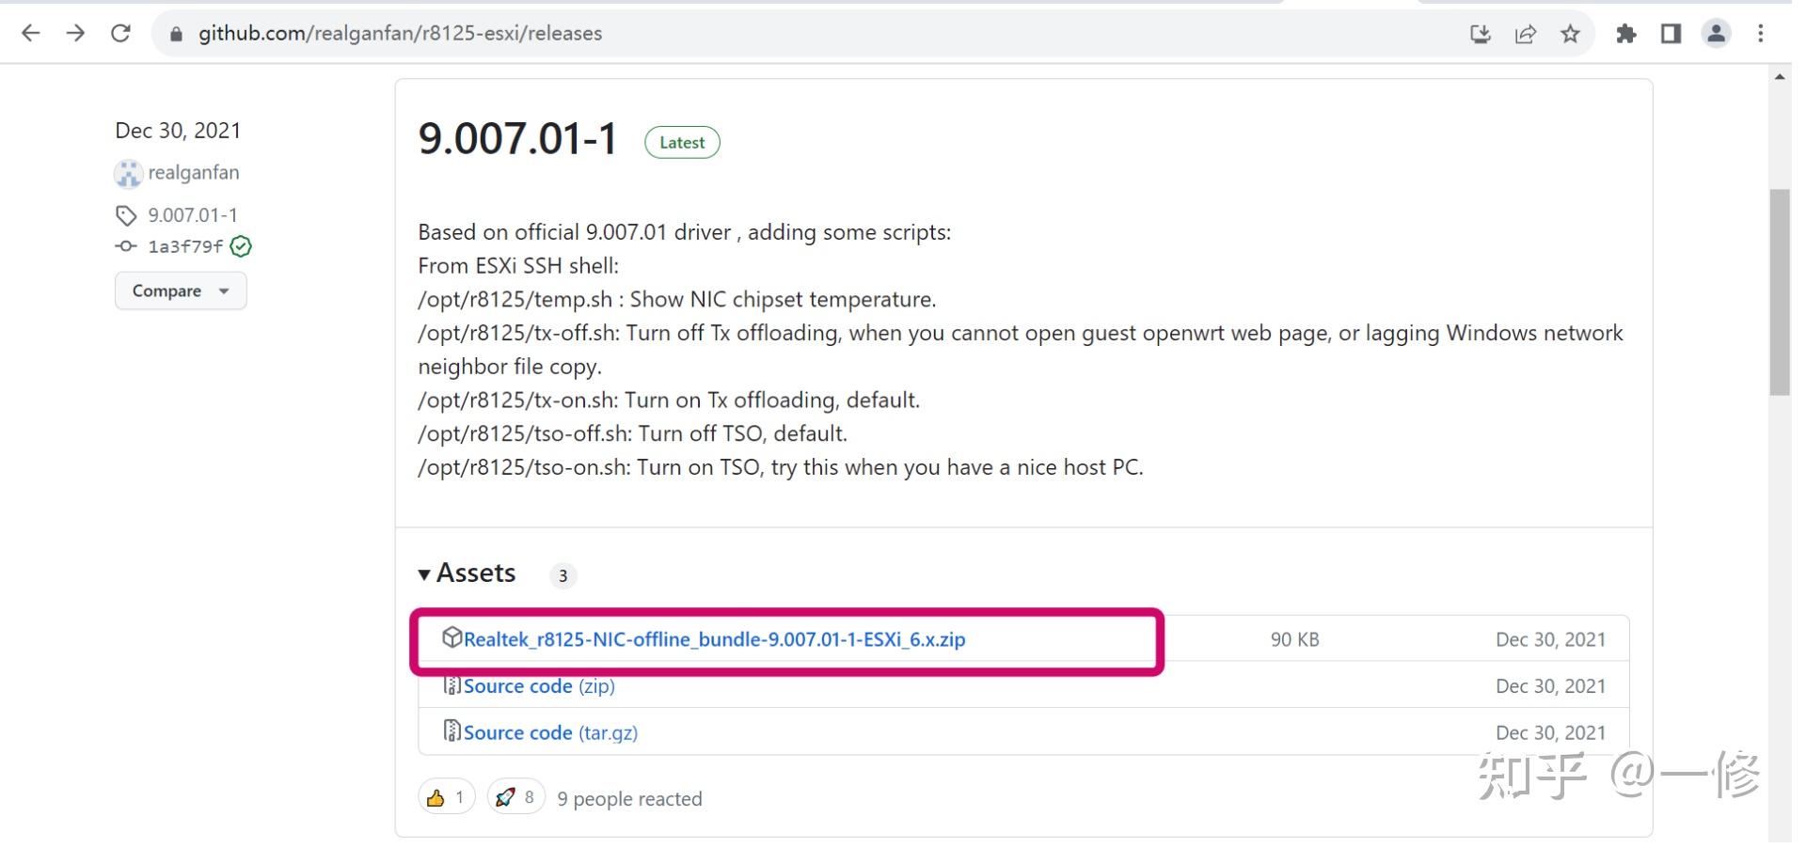Click the tag icon beside 9.007.01-1
Image resolution: width=1806 pixels, height=848 pixels.
pyautogui.click(x=126, y=216)
